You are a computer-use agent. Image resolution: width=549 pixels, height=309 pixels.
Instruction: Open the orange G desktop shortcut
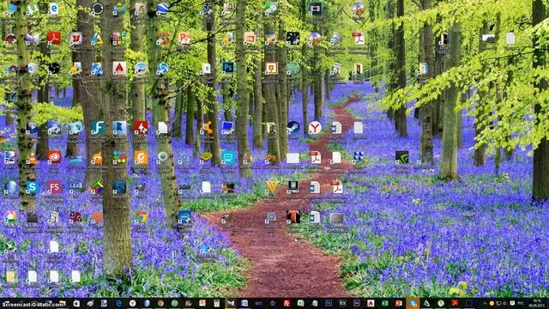pyautogui.click(x=141, y=158)
